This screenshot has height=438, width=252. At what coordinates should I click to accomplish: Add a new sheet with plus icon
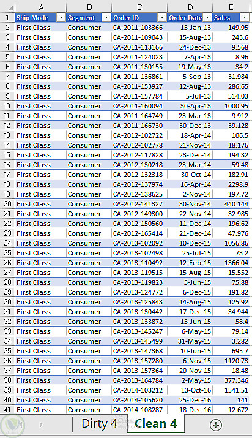pos(216,425)
